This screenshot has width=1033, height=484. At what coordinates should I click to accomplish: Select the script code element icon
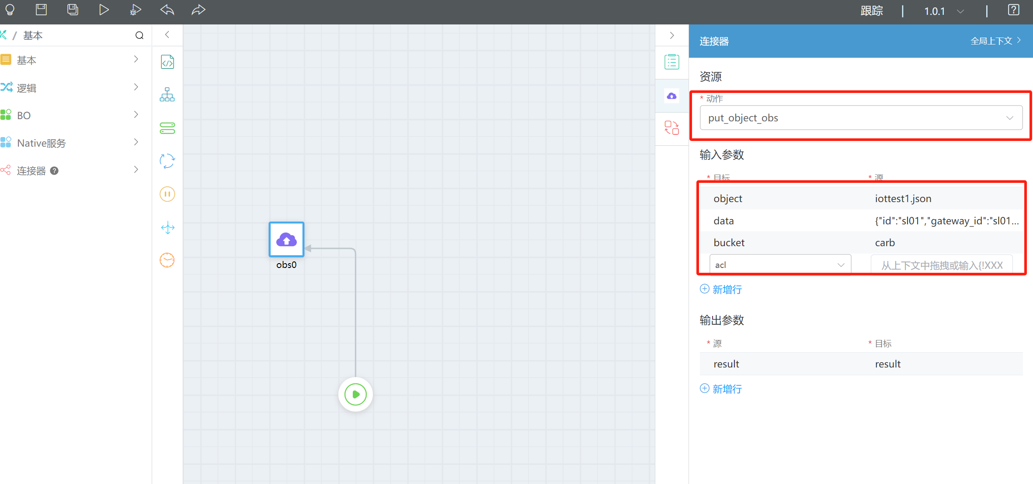point(167,62)
